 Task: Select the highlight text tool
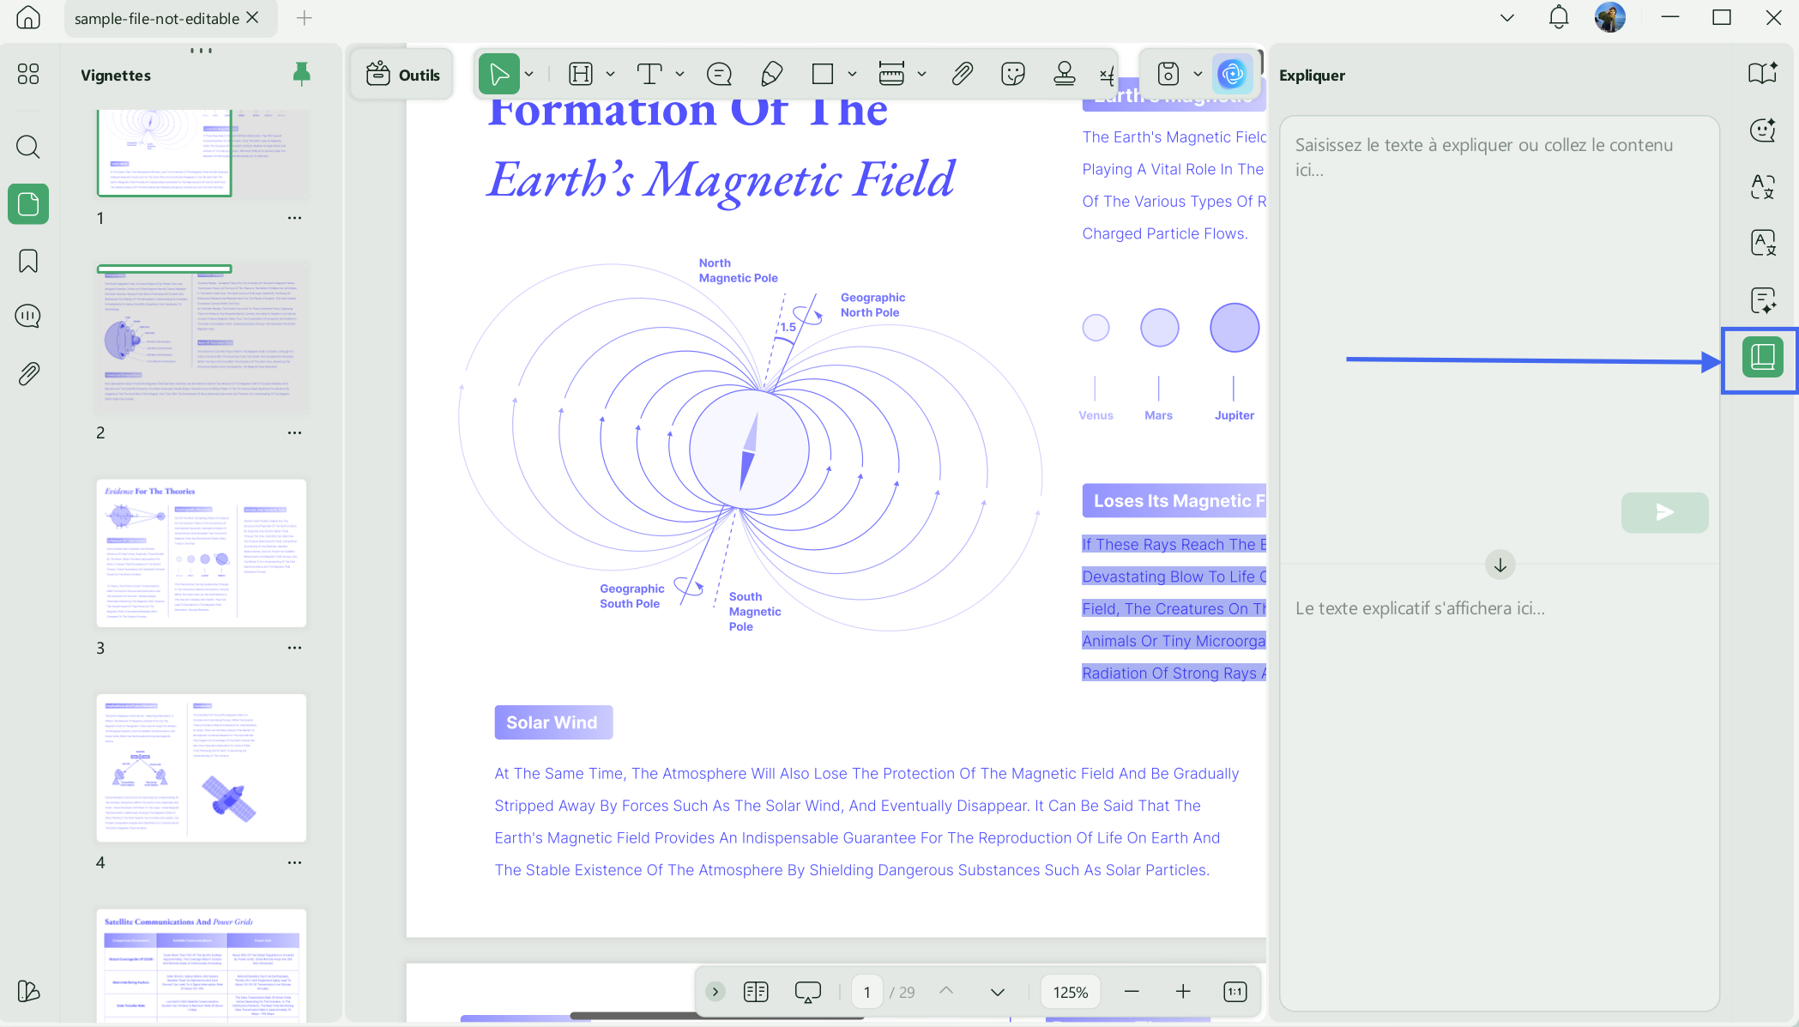pos(581,75)
